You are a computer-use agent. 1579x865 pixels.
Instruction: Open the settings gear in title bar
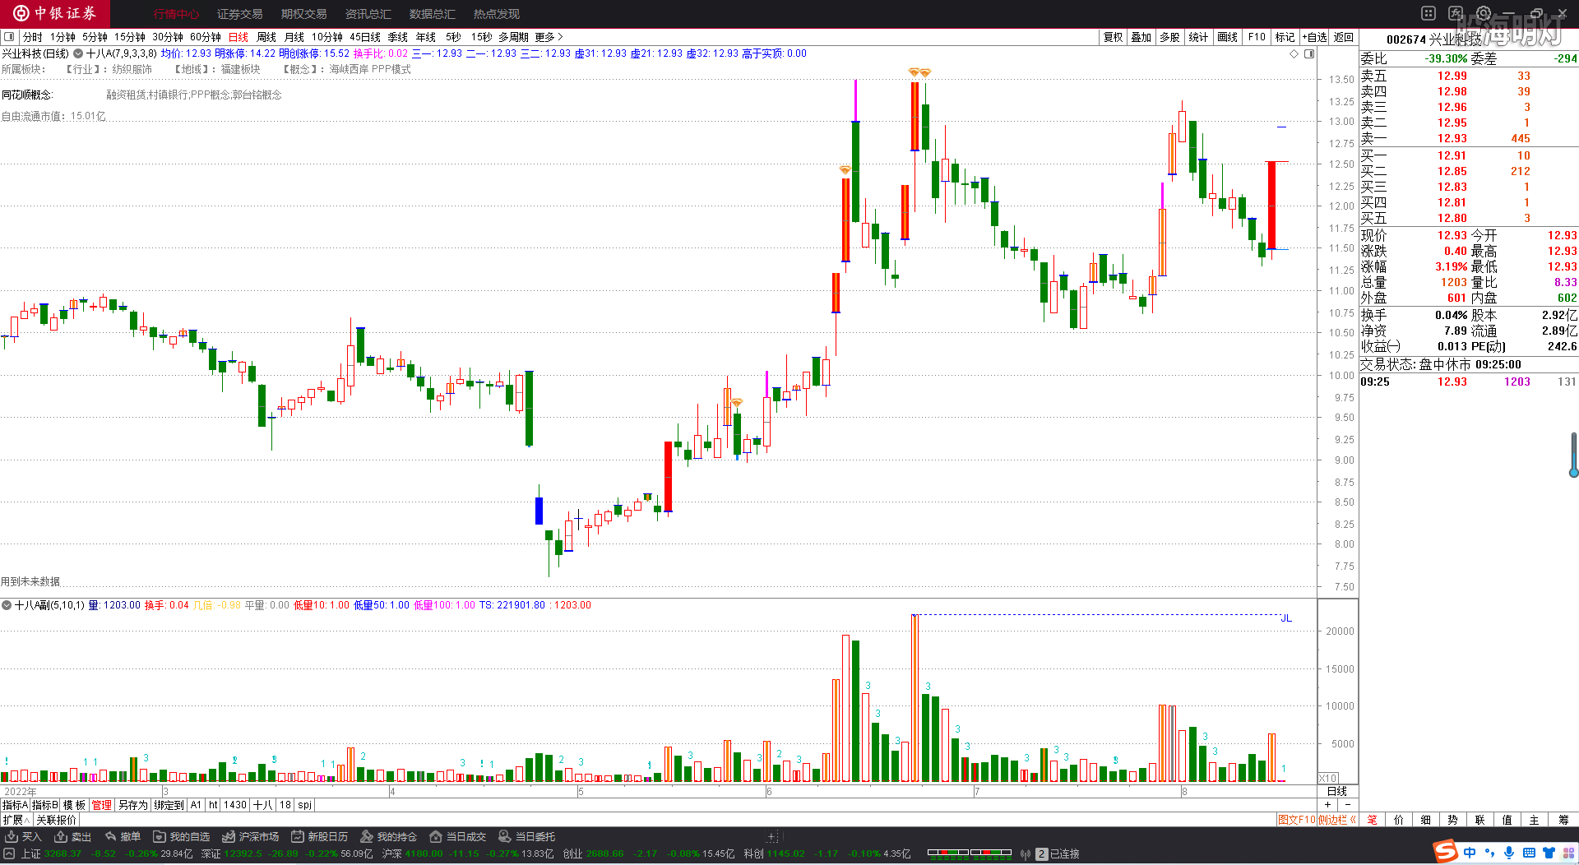click(x=1484, y=13)
